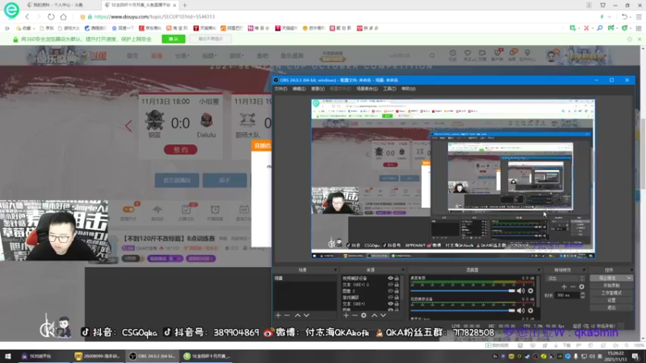Click green 确认 button in 360 notice bar
Screen dimensions: 646x363
pyautogui.click(x=174, y=39)
